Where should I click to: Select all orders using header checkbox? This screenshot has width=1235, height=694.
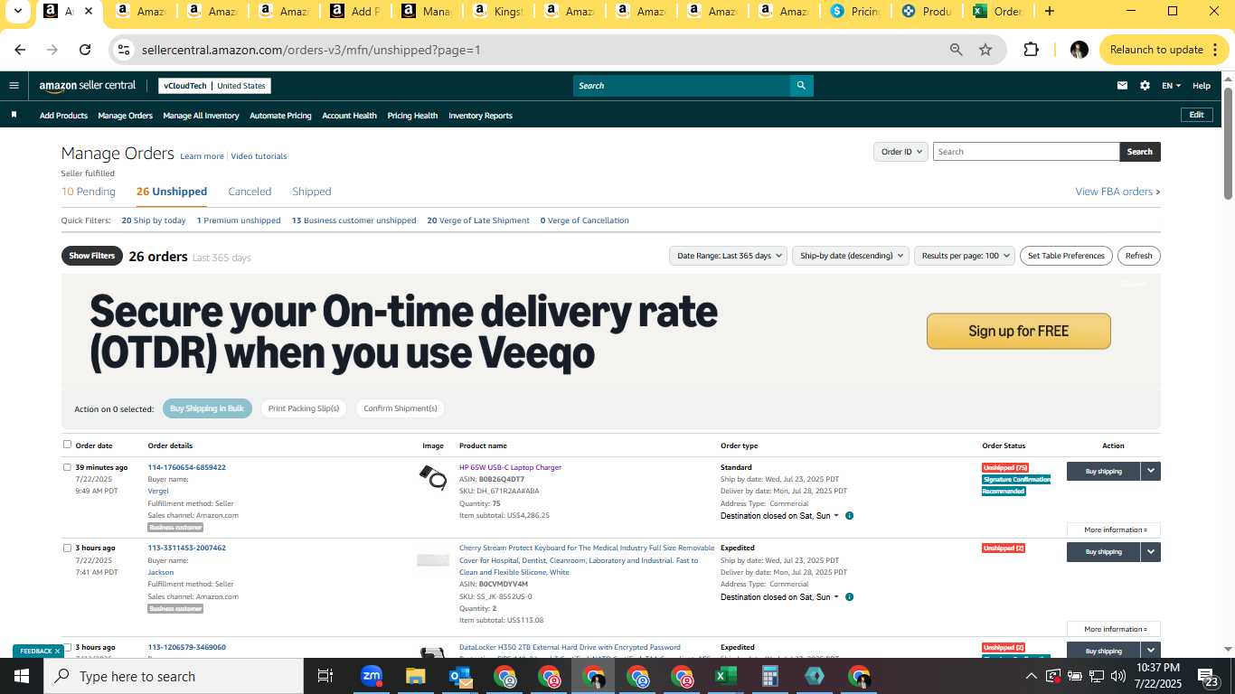pos(67,445)
